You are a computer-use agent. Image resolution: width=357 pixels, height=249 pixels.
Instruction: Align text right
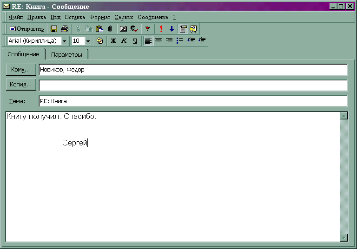coord(169,41)
